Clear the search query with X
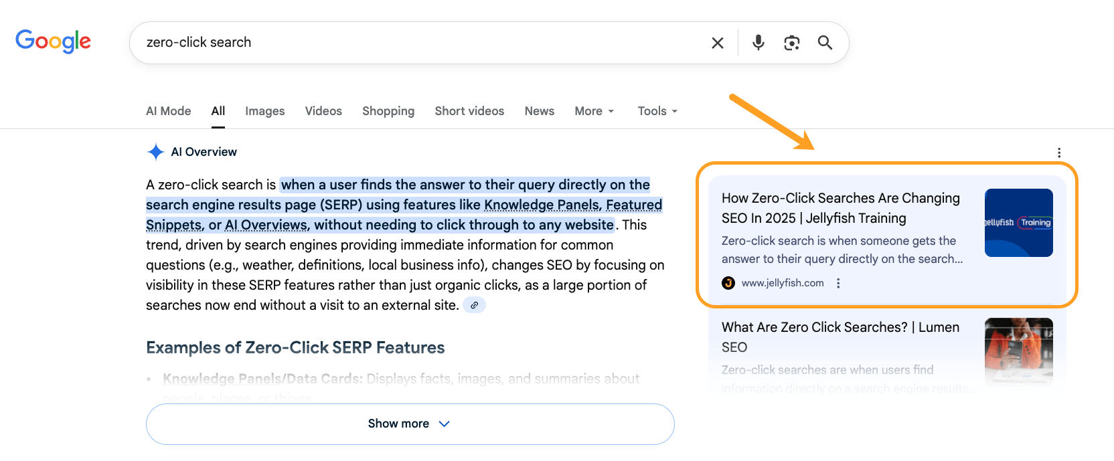1114x461 pixels. (x=717, y=43)
